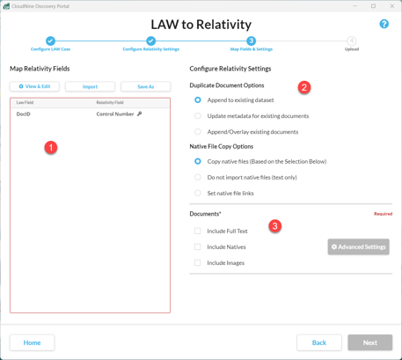The height and width of the screenshot is (360, 402).
Task: Open Advanced Settings
Action: [359, 246]
